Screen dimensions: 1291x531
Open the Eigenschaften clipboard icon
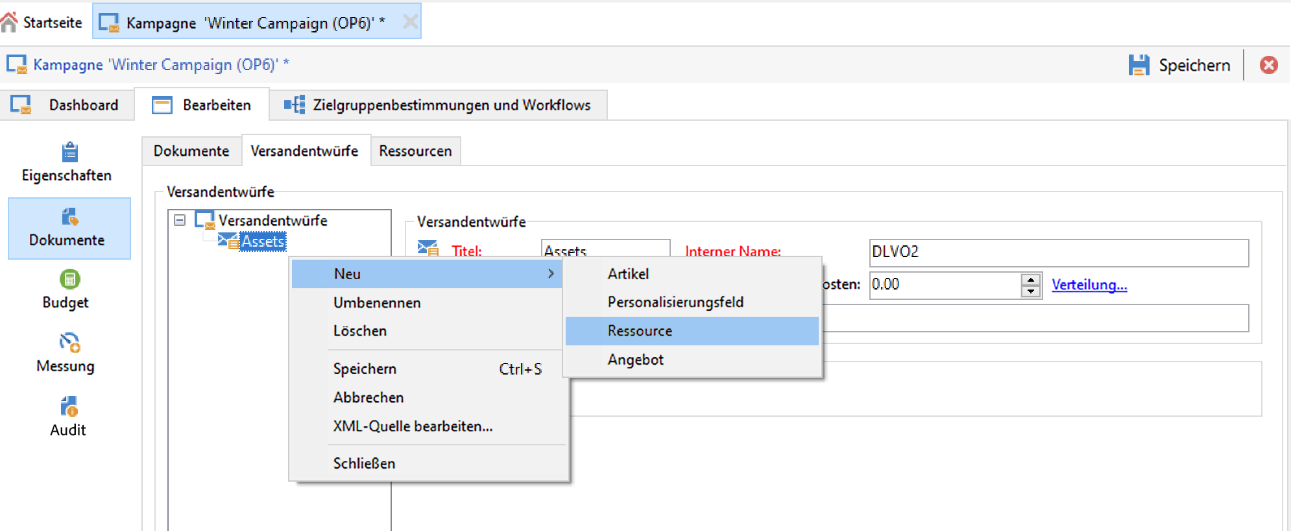(69, 152)
